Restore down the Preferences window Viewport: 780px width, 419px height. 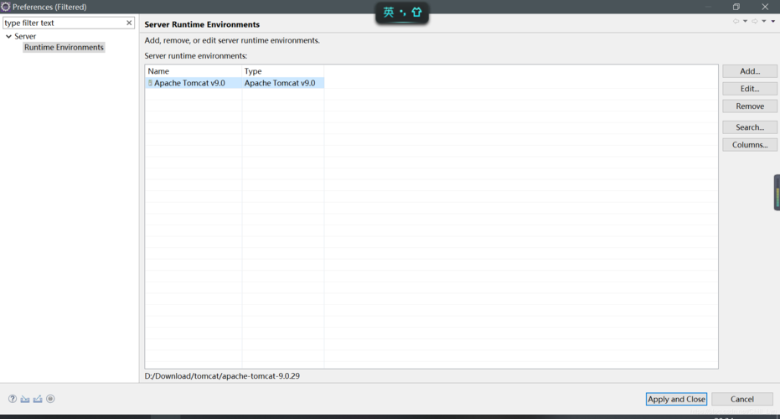(x=736, y=7)
